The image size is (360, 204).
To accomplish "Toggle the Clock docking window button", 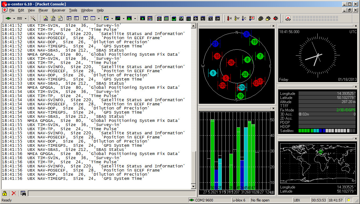I will pos(210,18).
